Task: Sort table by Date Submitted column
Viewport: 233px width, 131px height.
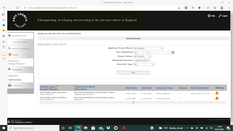Action: point(199,88)
